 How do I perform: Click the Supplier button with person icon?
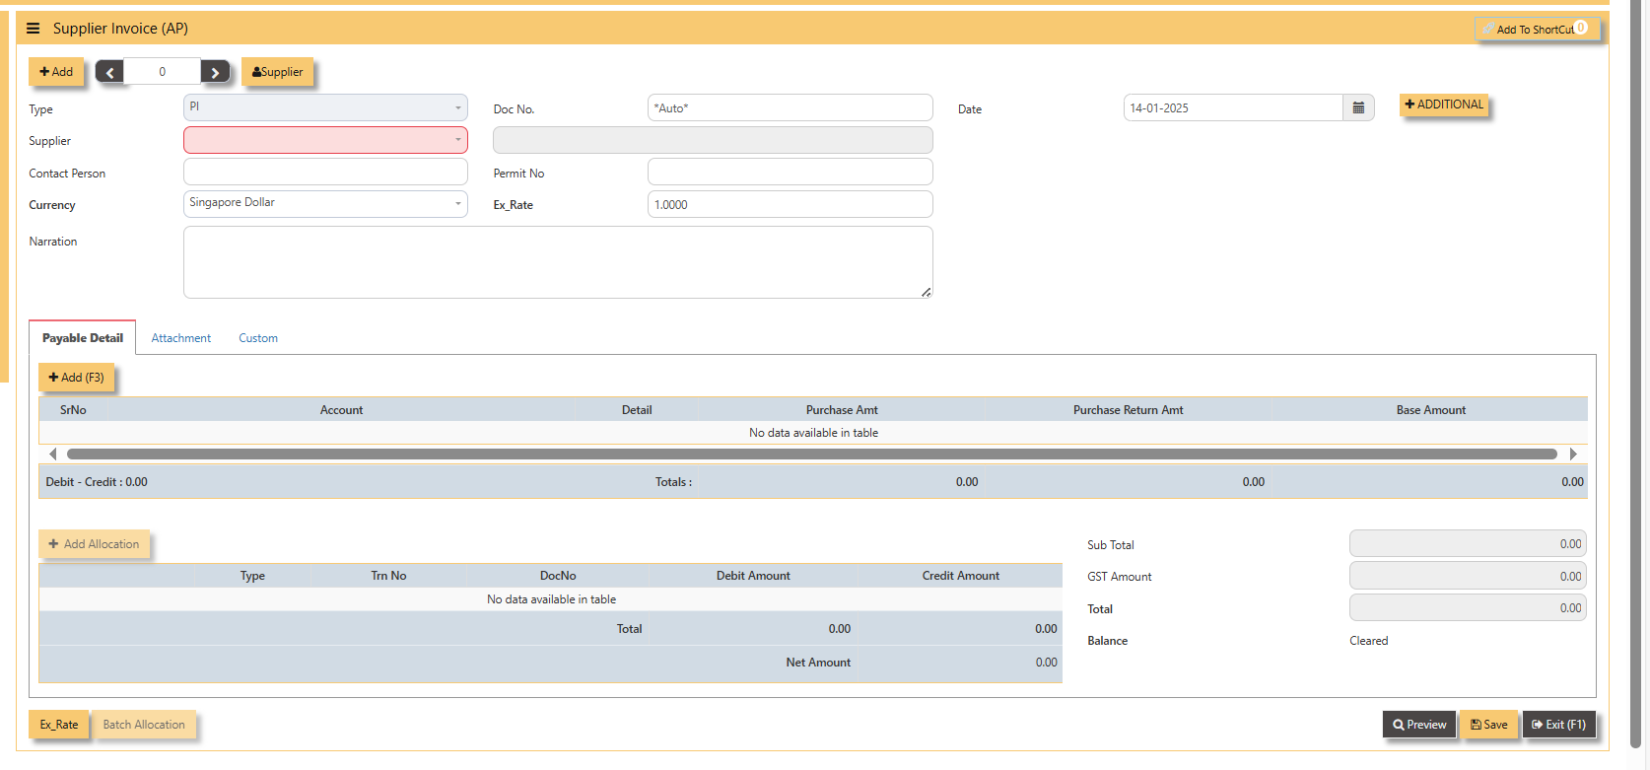pyautogui.click(x=277, y=72)
